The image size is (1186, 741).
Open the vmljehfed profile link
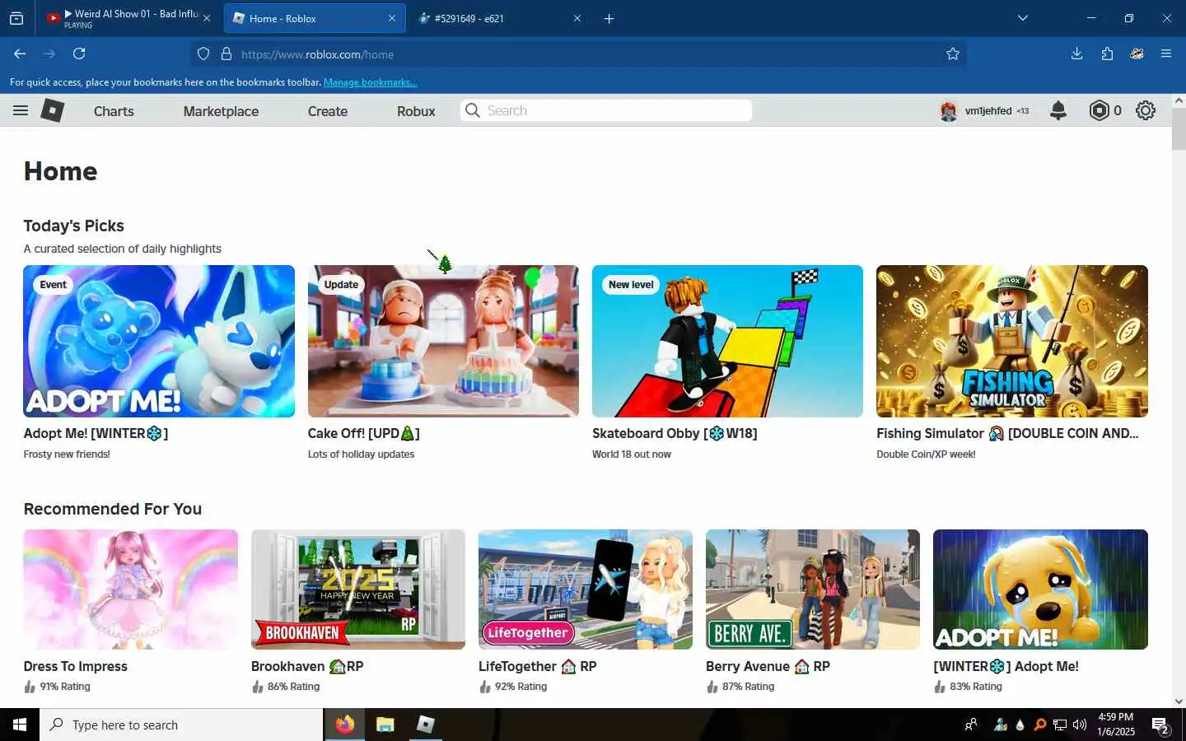988,111
